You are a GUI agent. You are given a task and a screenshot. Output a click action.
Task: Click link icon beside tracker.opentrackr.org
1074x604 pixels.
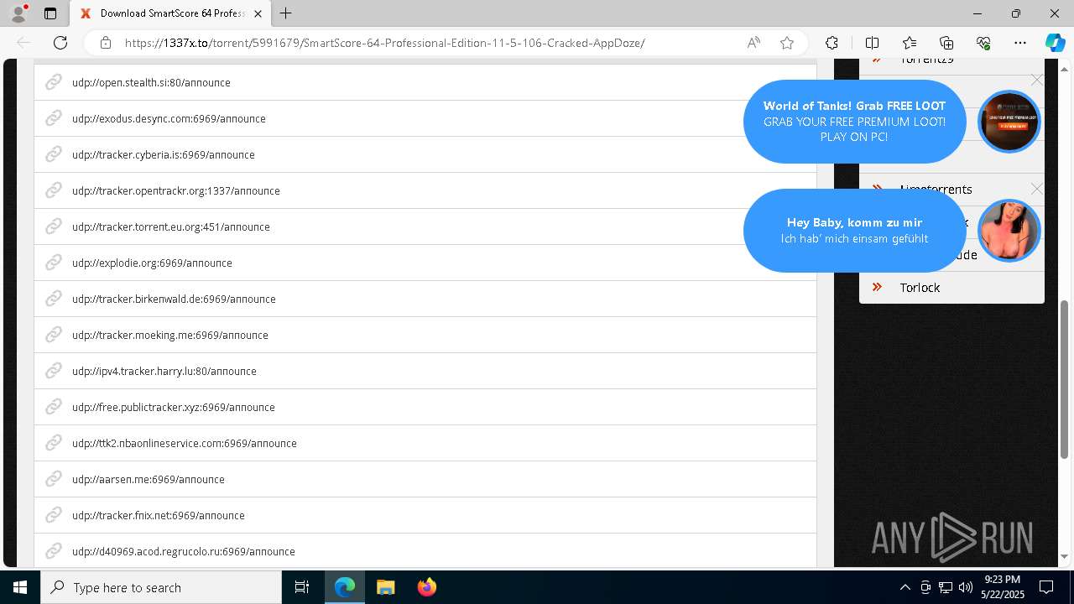[x=54, y=190]
